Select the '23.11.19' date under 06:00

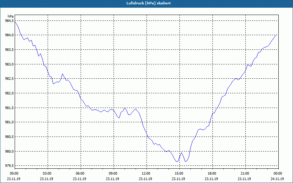coord(79,179)
